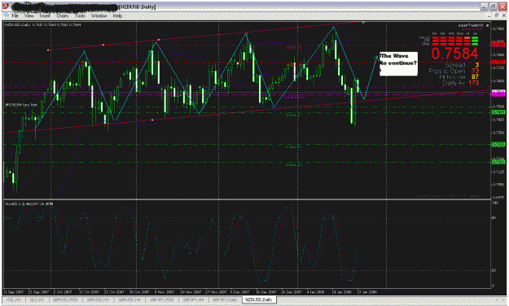This screenshot has height=306, width=509.
Task: Click the Pips to Open reading
Action: click(x=454, y=71)
